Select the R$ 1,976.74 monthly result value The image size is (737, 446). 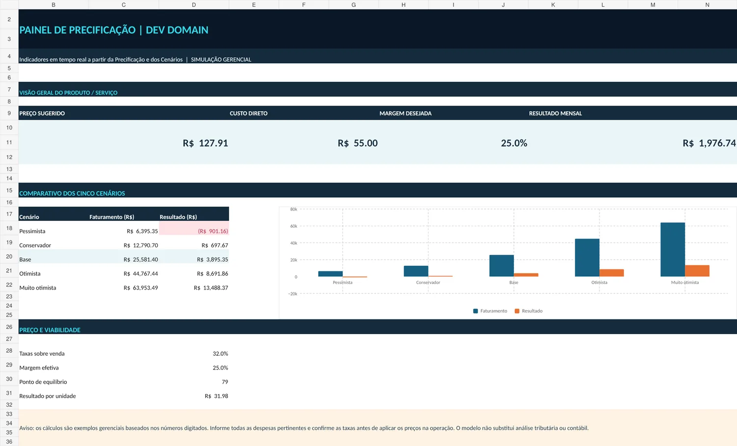click(x=709, y=143)
